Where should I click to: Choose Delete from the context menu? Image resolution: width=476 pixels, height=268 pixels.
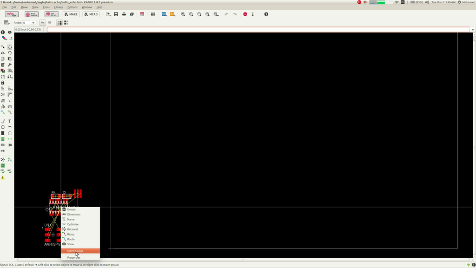[x=80, y=209]
